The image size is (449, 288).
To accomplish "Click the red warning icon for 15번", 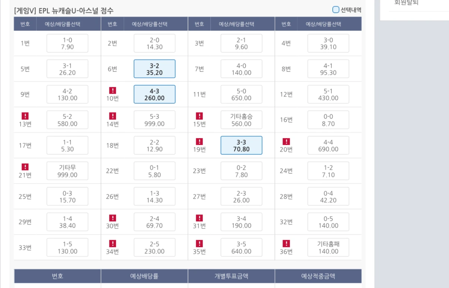I will [199, 116].
